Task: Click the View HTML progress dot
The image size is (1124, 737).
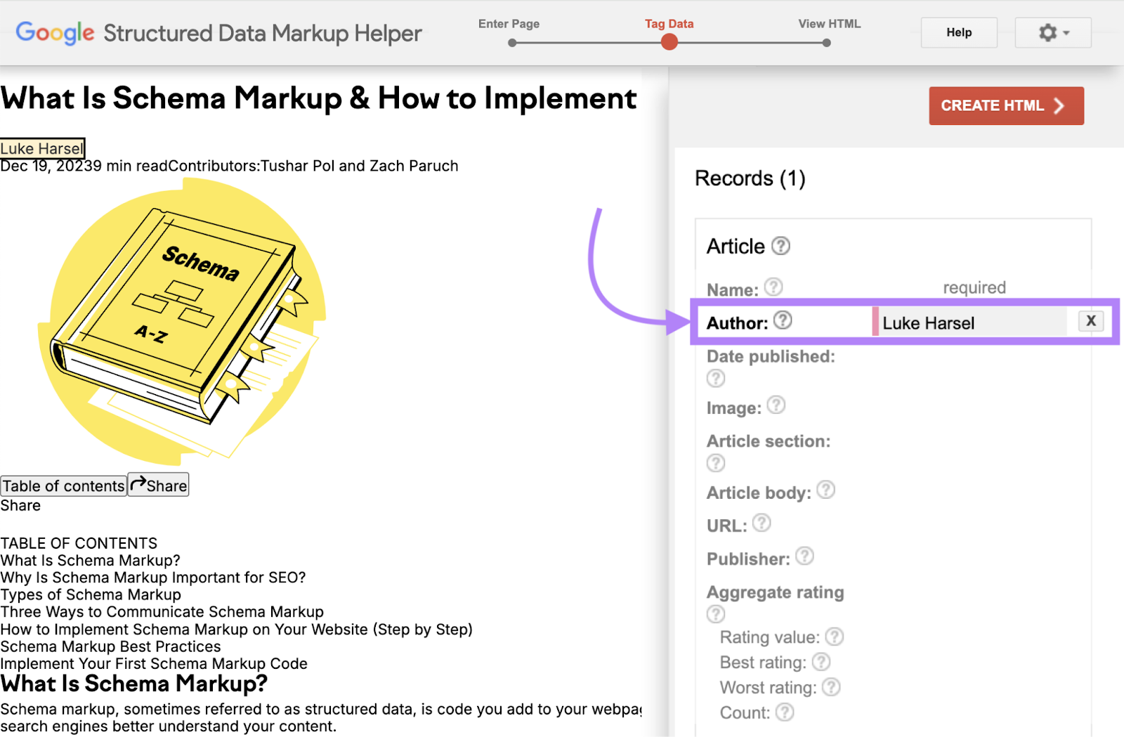Action: 827,43
